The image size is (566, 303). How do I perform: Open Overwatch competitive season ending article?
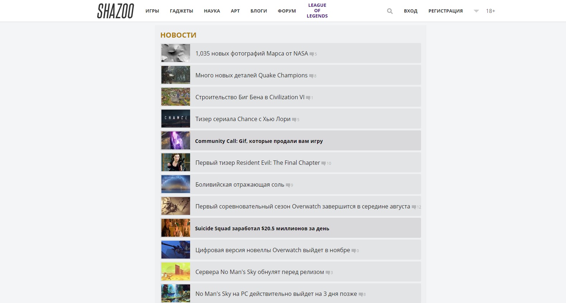(303, 206)
